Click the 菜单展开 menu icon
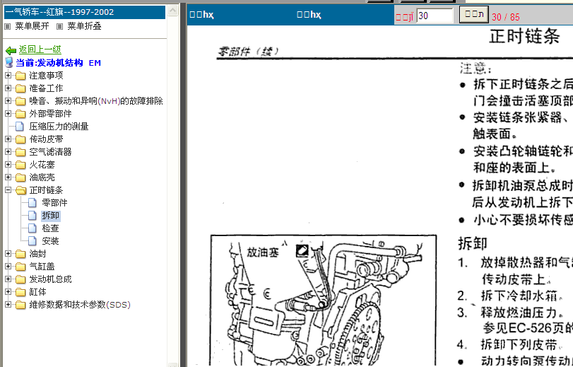Screen dimensions: 573x367 8,26
